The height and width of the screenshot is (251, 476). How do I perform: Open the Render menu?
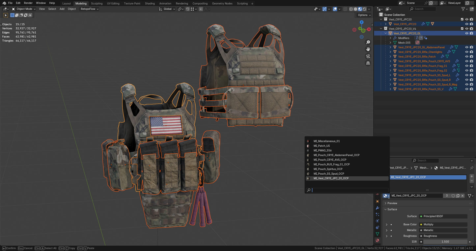tap(28, 3)
